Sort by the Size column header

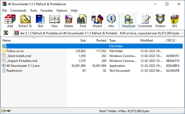[x=76, y=40]
